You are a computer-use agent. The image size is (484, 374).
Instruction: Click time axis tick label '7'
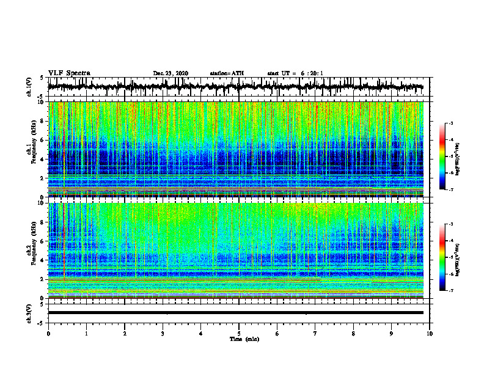[x=315, y=334]
